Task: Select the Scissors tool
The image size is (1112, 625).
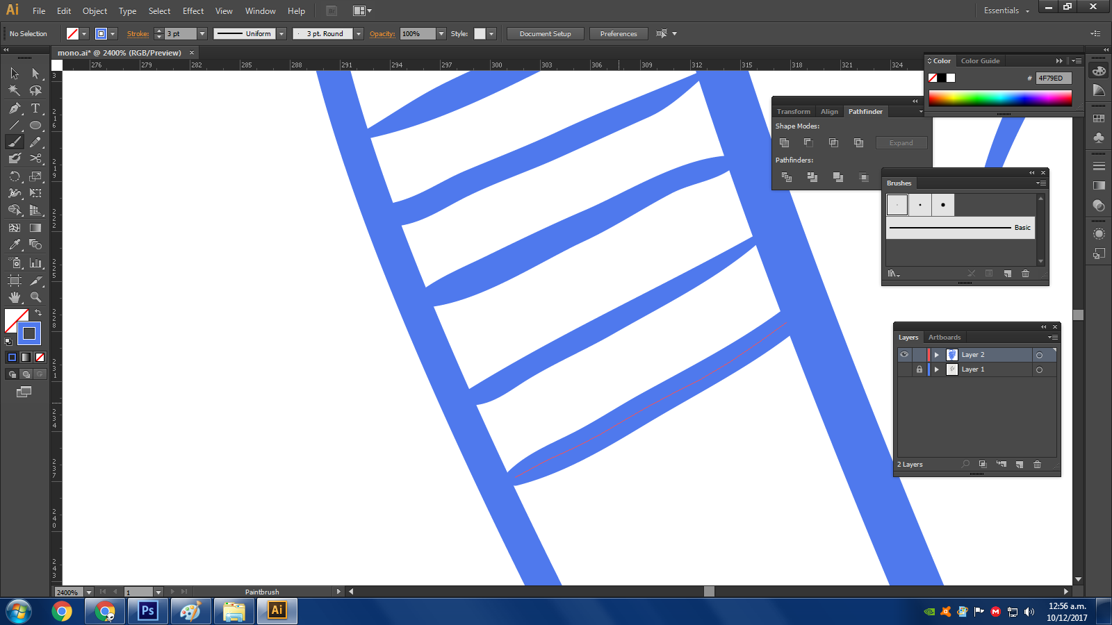Action: point(35,158)
